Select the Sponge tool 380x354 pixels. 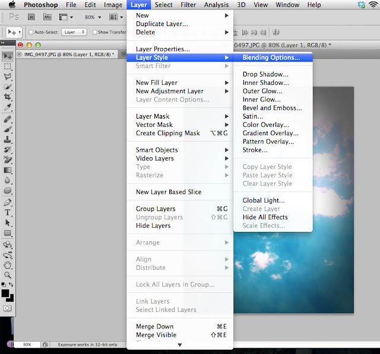coord(8,190)
